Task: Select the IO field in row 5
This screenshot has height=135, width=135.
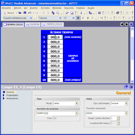Action: 55,56
